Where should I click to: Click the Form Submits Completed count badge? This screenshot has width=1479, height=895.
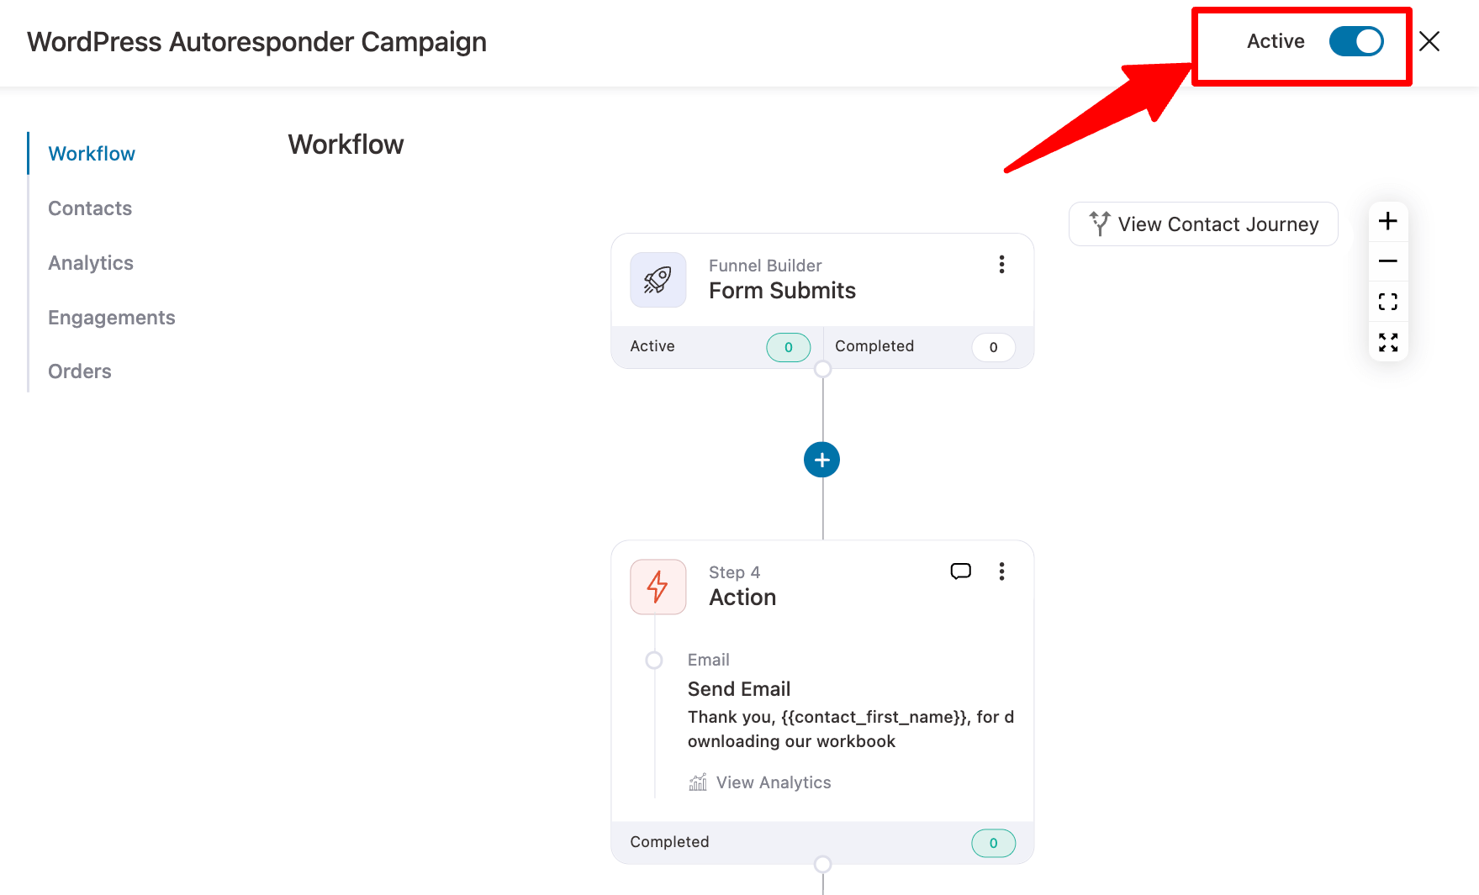point(993,347)
